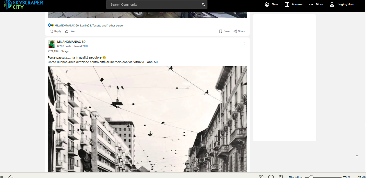Show who liked: '1 other person' link
Viewport: 366px width, 178px height.
(116, 26)
